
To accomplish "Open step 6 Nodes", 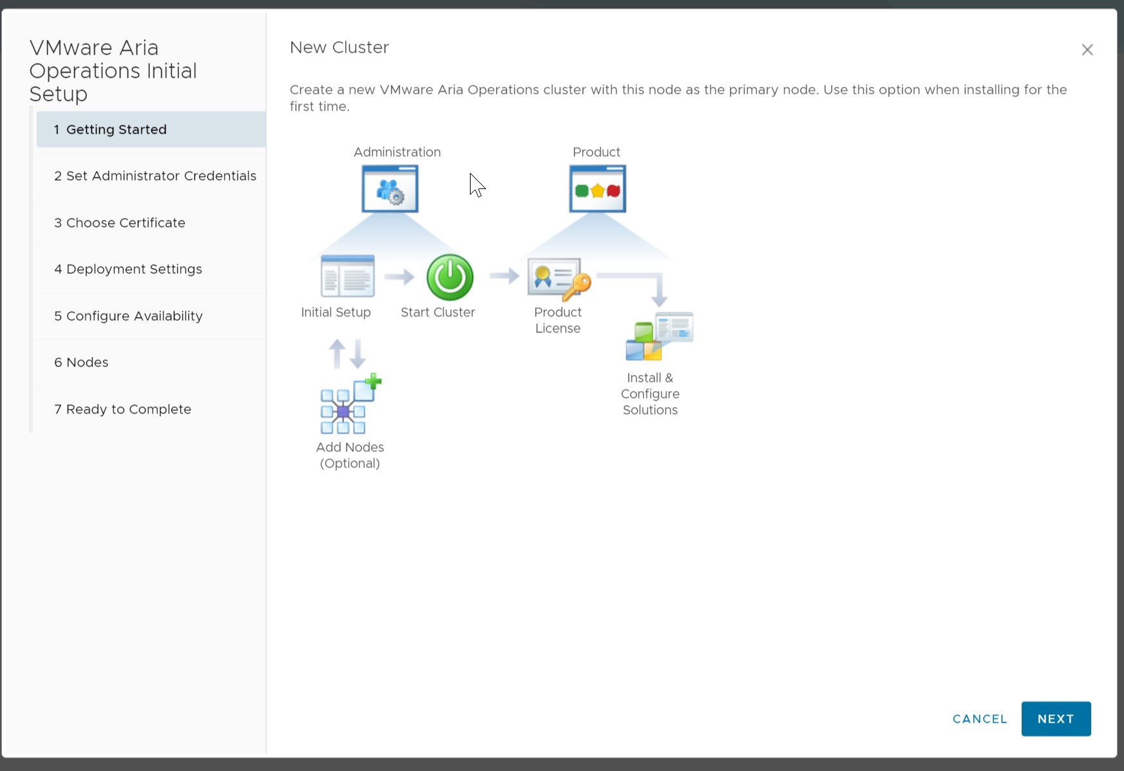I will [151, 363].
